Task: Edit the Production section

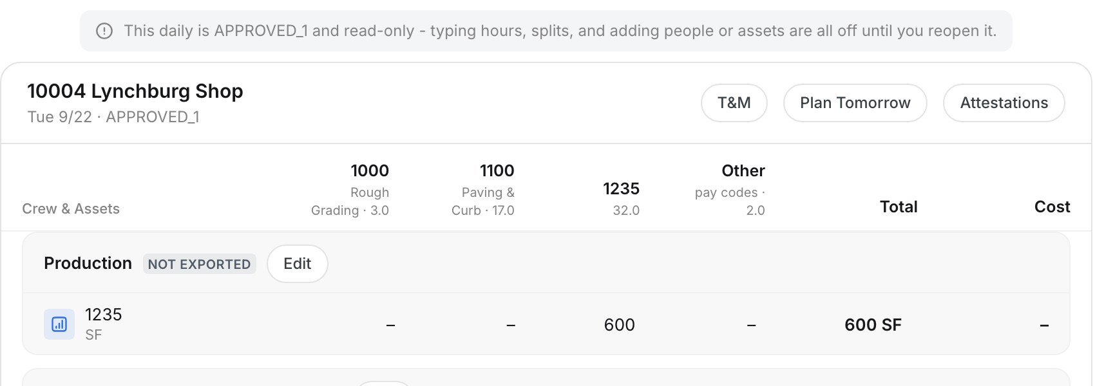Action: [x=298, y=264]
